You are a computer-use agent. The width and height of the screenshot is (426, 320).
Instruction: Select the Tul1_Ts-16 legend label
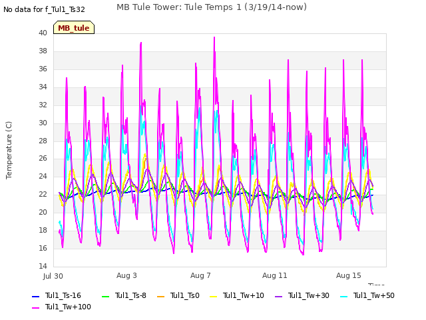pos(63,295)
